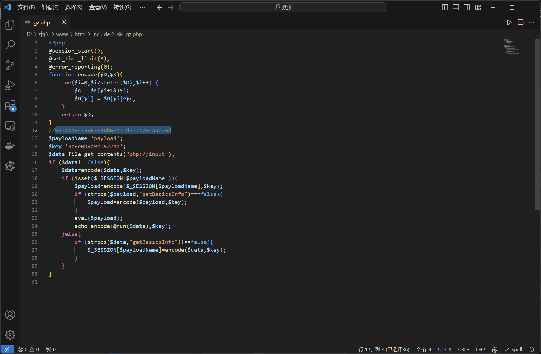541x354 pixels.
Task: Expand the gz.php breadcrumb segment
Action: [x=130, y=34]
